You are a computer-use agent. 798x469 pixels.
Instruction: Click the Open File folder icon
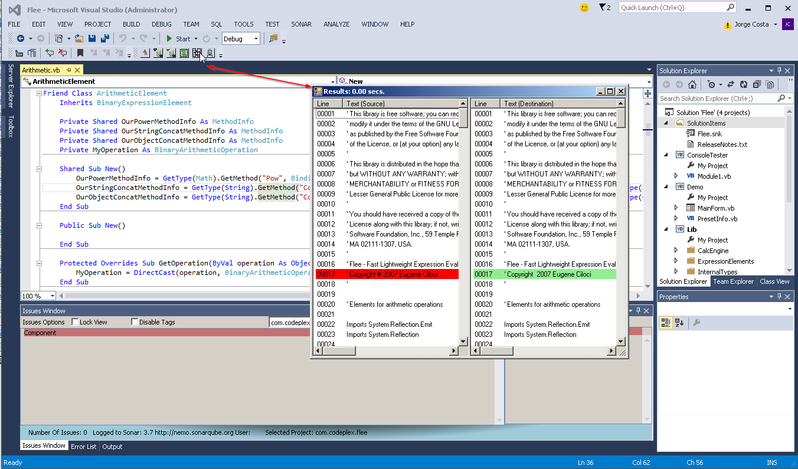(x=79, y=39)
